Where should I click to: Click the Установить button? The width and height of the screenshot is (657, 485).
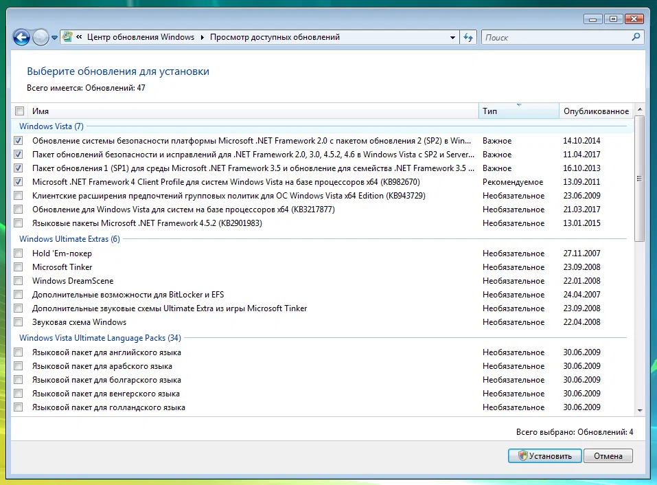tap(544, 455)
